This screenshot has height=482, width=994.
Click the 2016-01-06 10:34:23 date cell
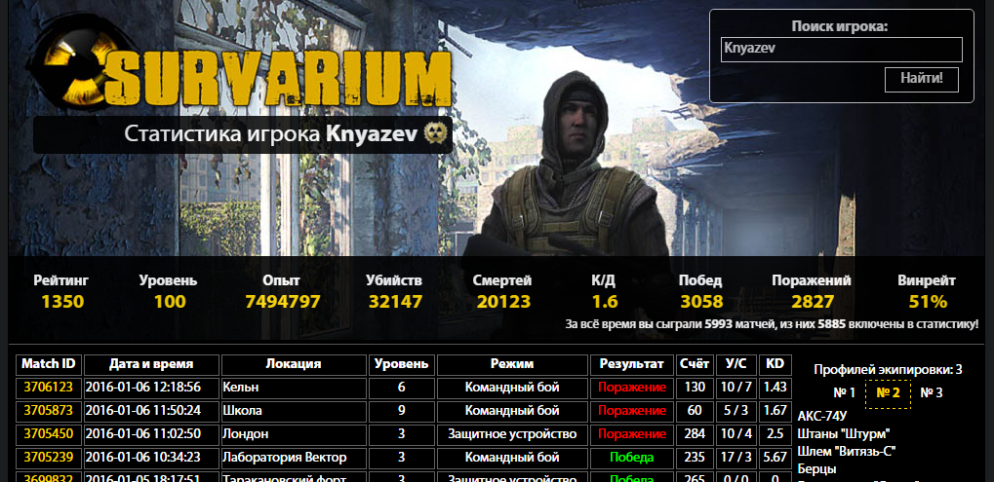[x=151, y=457]
